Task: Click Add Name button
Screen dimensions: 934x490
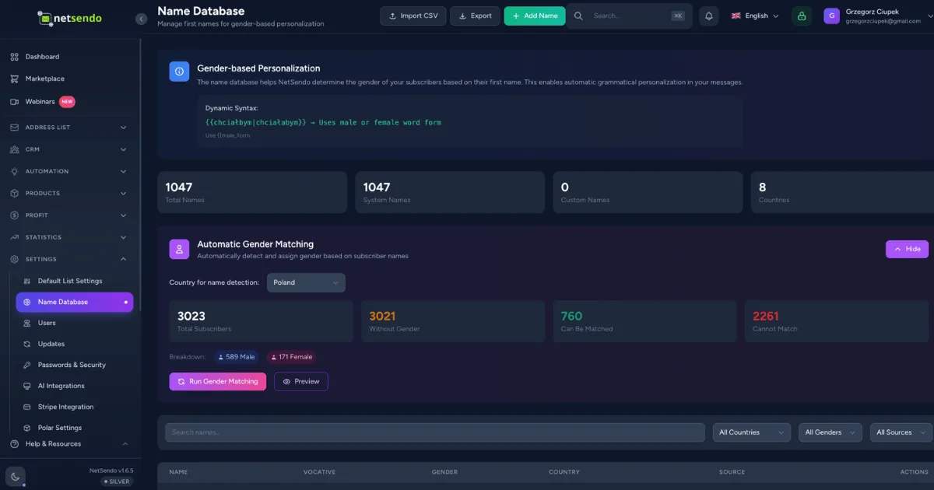Action: coord(535,16)
